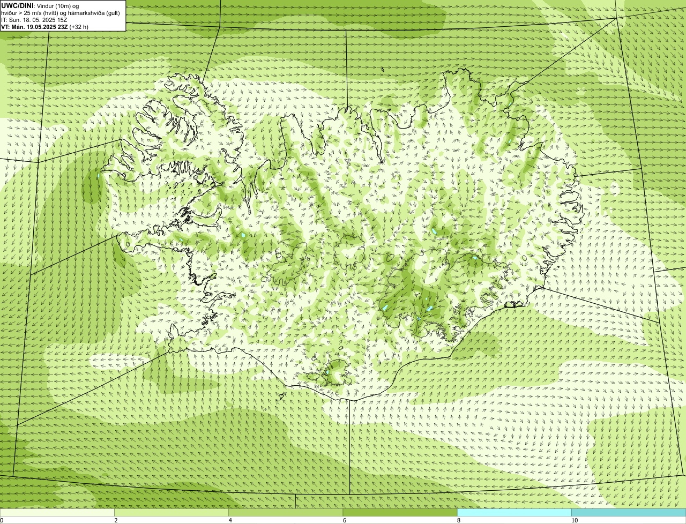Image resolution: width=686 pixels, height=524 pixels.
Task: Click the 2–4 m/s legend color band
Action: [171, 512]
